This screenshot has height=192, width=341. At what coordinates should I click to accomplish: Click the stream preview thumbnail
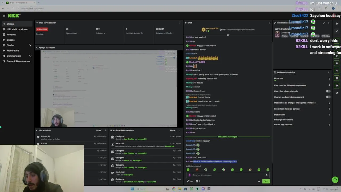(x=109, y=89)
